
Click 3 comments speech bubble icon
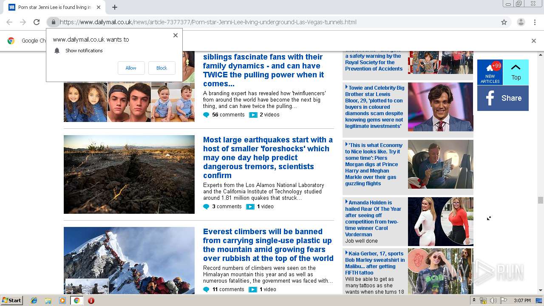(206, 207)
